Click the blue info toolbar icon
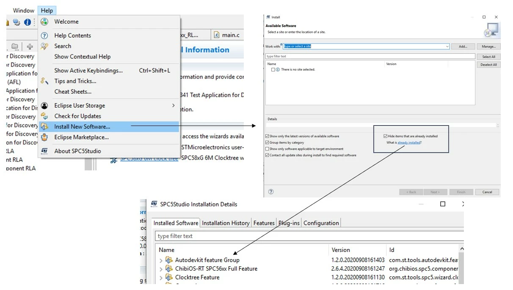This screenshot has width=513, height=290. (28, 22)
